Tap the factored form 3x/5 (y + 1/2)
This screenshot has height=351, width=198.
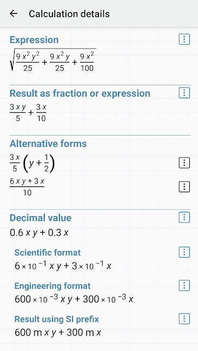tap(32, 163)
